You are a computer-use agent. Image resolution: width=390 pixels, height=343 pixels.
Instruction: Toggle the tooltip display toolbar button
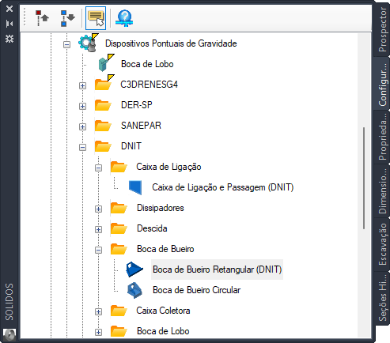click(96, 18)
